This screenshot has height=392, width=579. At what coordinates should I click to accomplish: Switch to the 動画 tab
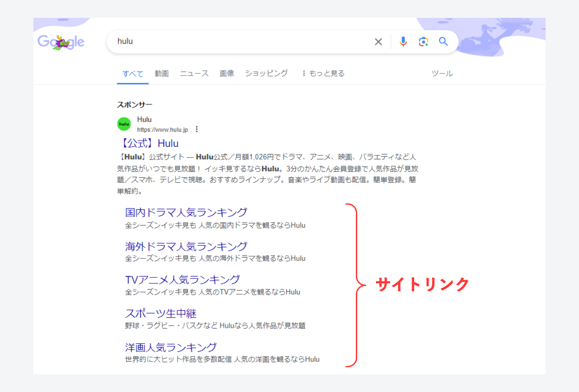162,73
